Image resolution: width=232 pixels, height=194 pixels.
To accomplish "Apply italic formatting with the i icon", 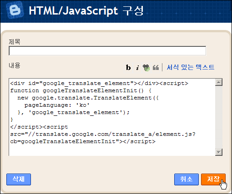I will point(137,68).
